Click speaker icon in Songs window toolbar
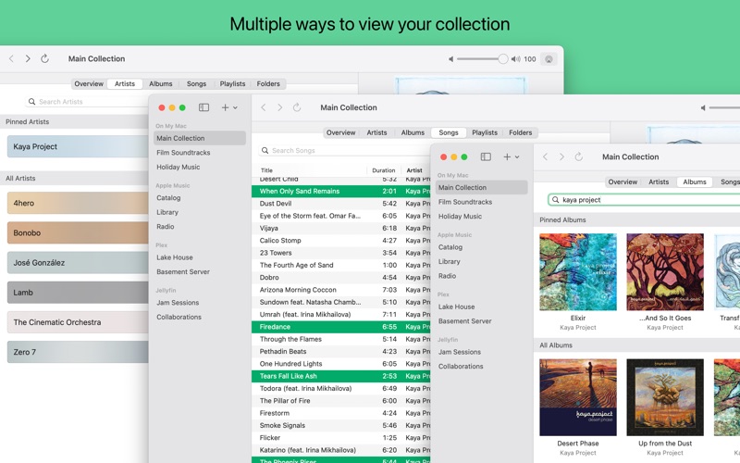Viewport: 740px width, 463px height. 703,108
